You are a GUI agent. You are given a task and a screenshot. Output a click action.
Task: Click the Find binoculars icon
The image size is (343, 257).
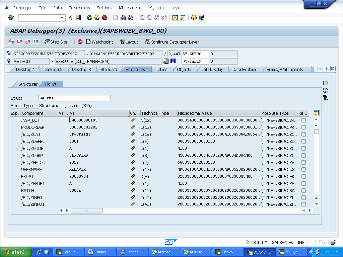(123, 18)
